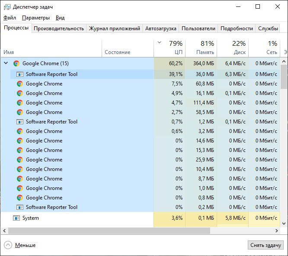Click Chrome icon in the 58,5 МБ row
The width and height of the screenshot is (288, 256).
click(20, 112)
